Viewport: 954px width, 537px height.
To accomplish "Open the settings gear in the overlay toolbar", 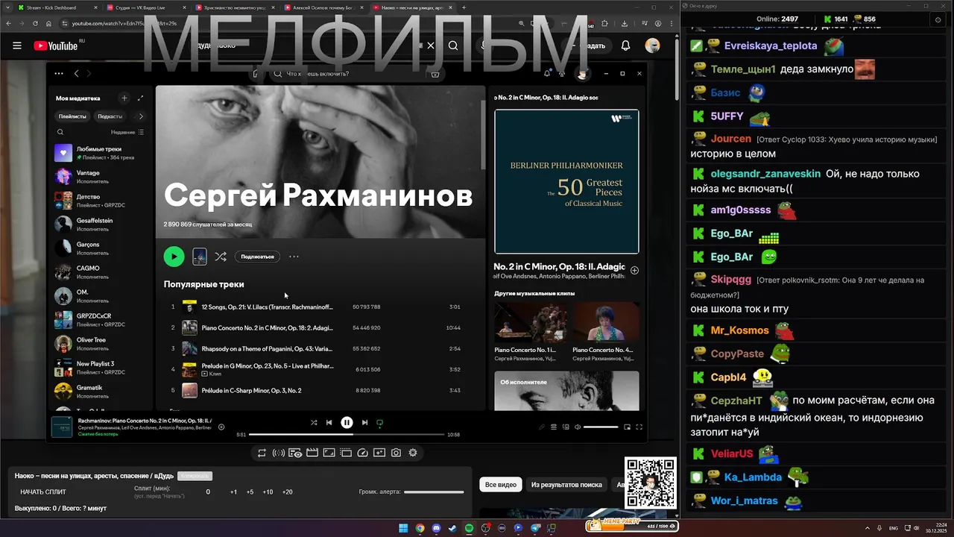I will [x=412, y=453].
